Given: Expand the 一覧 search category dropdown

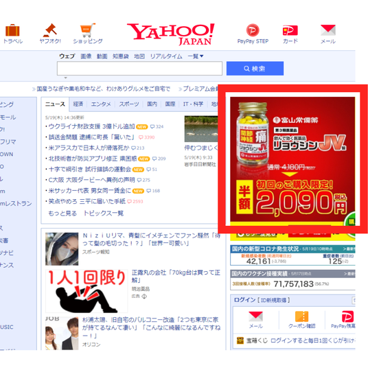Looking at the screenshot, I should point(196,56).
